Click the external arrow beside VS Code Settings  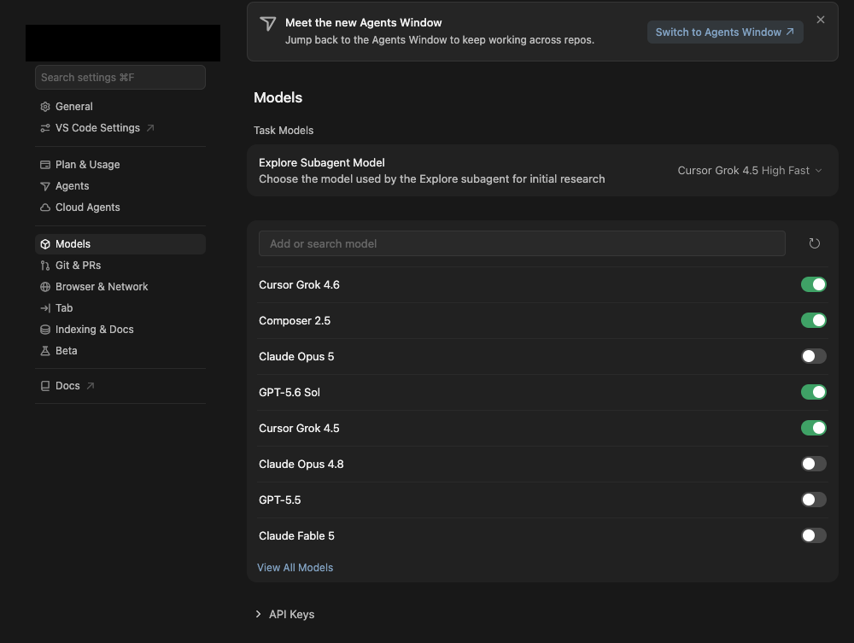click(150, 128)
